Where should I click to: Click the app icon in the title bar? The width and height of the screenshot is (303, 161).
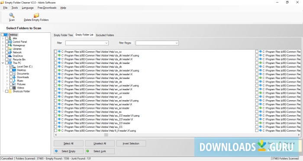[2, 3]
